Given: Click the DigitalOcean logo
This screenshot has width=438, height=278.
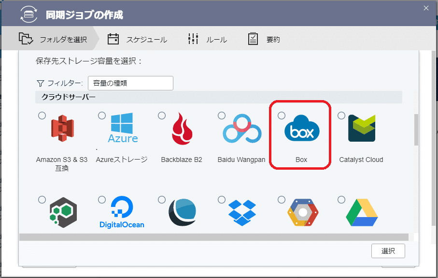Looking at the screenshot, I should pyautogui.click(x=122, y=212).
